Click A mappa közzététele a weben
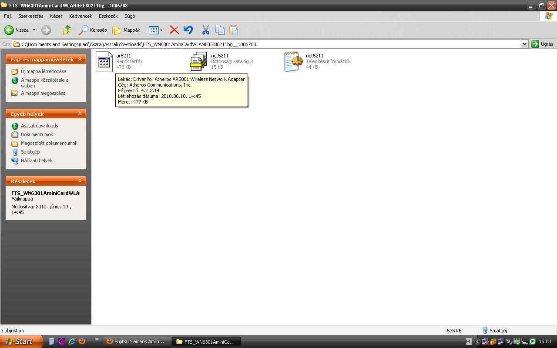Viewport: 557px width, 348px height. (x=45, y=83)
